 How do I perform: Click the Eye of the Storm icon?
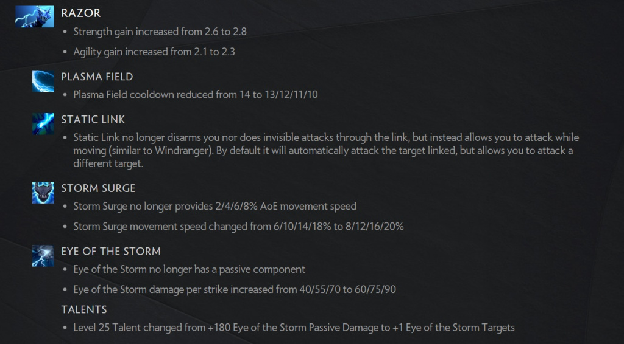(43, 255)
